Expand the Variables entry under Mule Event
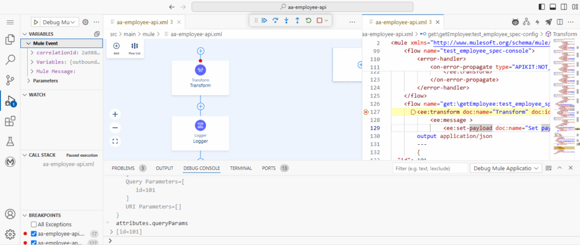Screen dimensions: 580x245 pyautogui.click(x=32, y=62)
